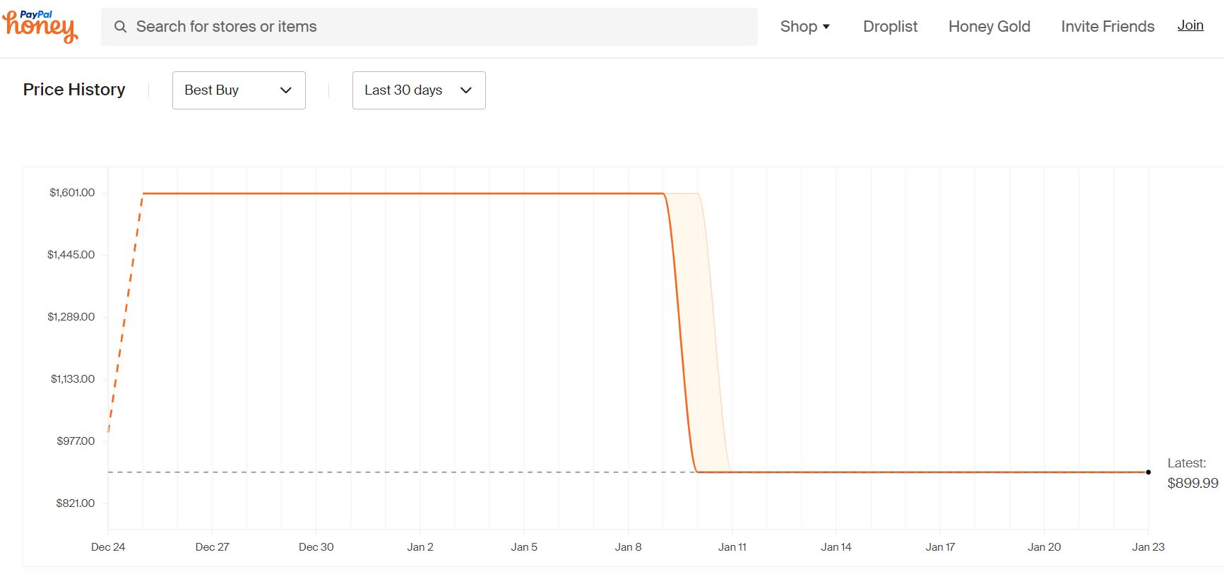
Task: Click the Shop dropdown arrow icon
Action: (826, 27)
